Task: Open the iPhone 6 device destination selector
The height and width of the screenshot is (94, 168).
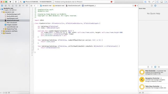Action: tap(38, 2)
